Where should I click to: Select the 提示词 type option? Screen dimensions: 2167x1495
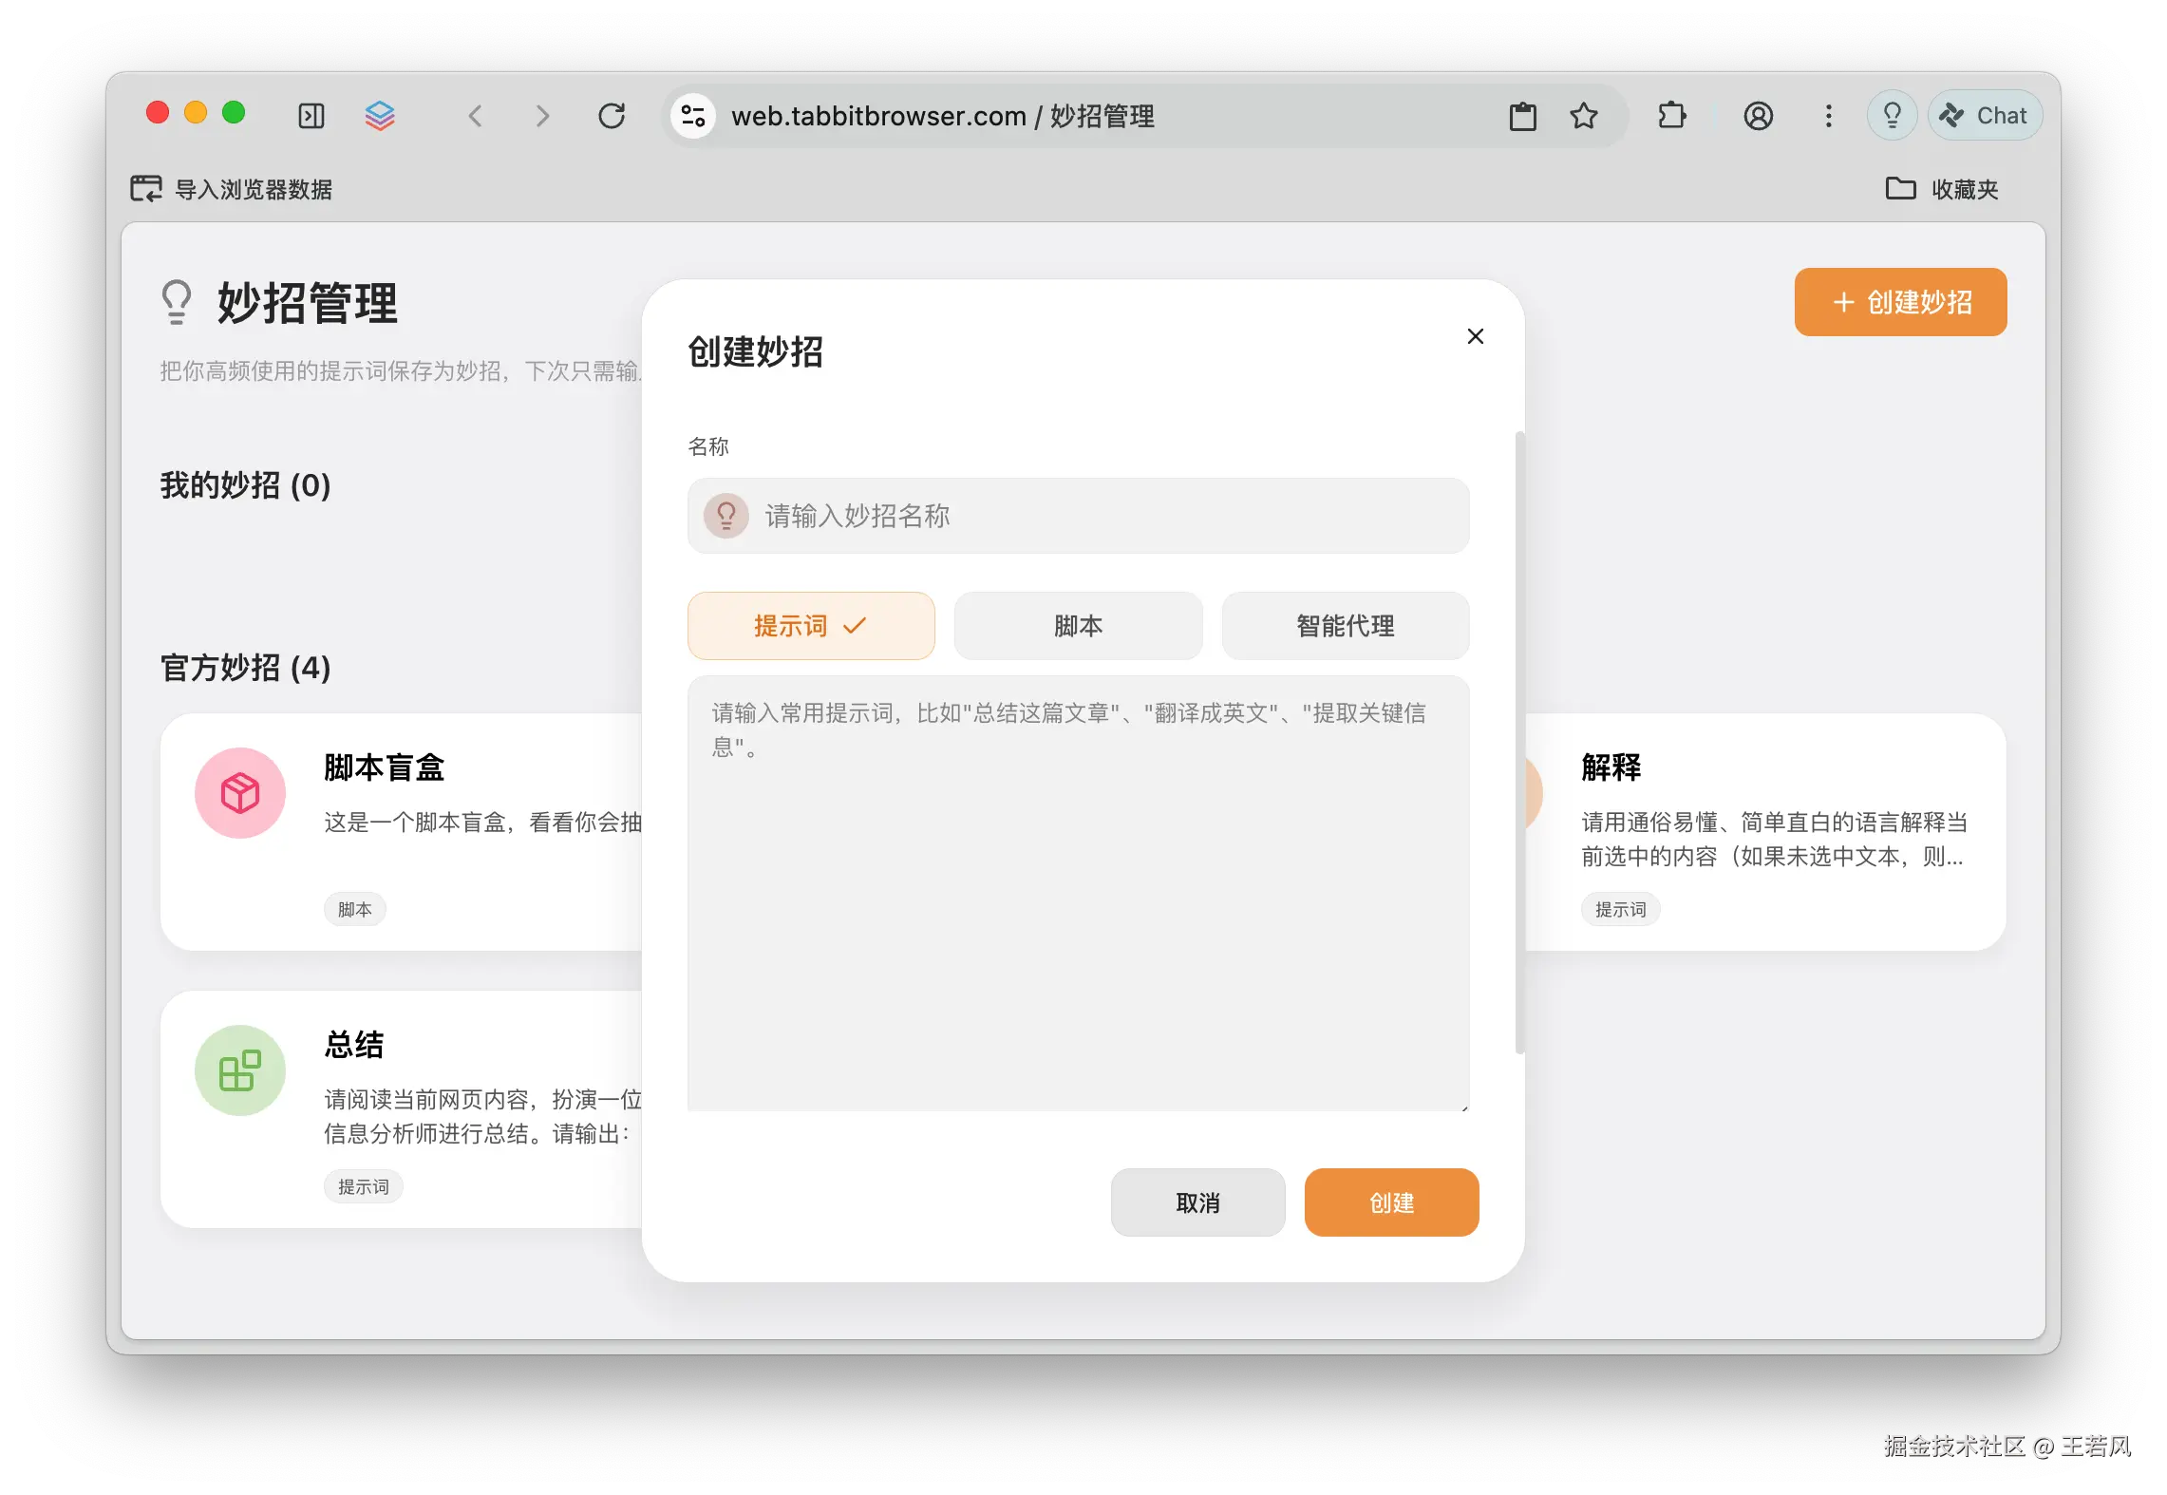click(x=811, y=626)
